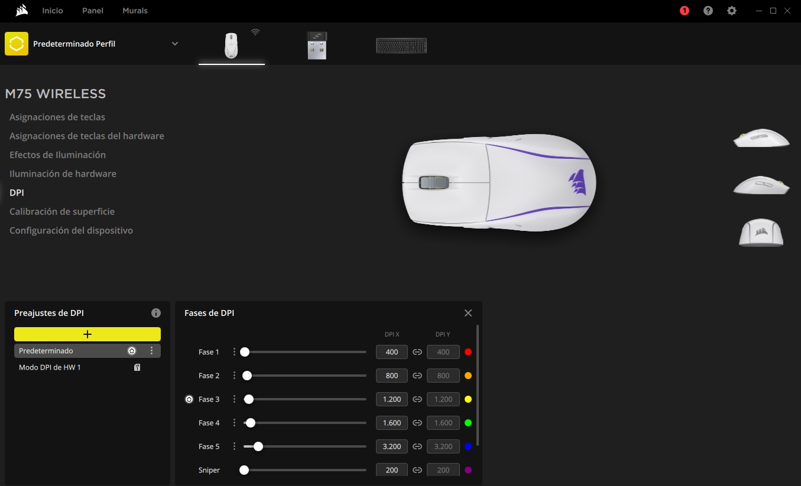Open Fase 4 three-dot options

[x=234, y=423]
